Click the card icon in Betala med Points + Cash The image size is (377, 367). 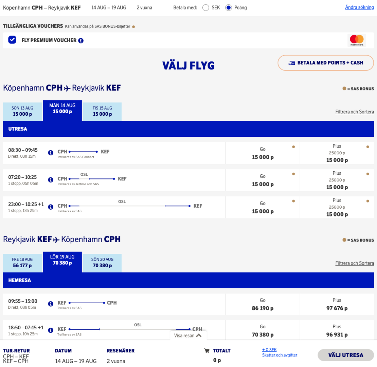(292, 63)
